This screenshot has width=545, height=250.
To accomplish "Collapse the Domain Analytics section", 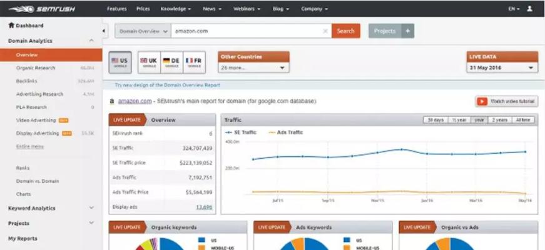I will [91, 41].
